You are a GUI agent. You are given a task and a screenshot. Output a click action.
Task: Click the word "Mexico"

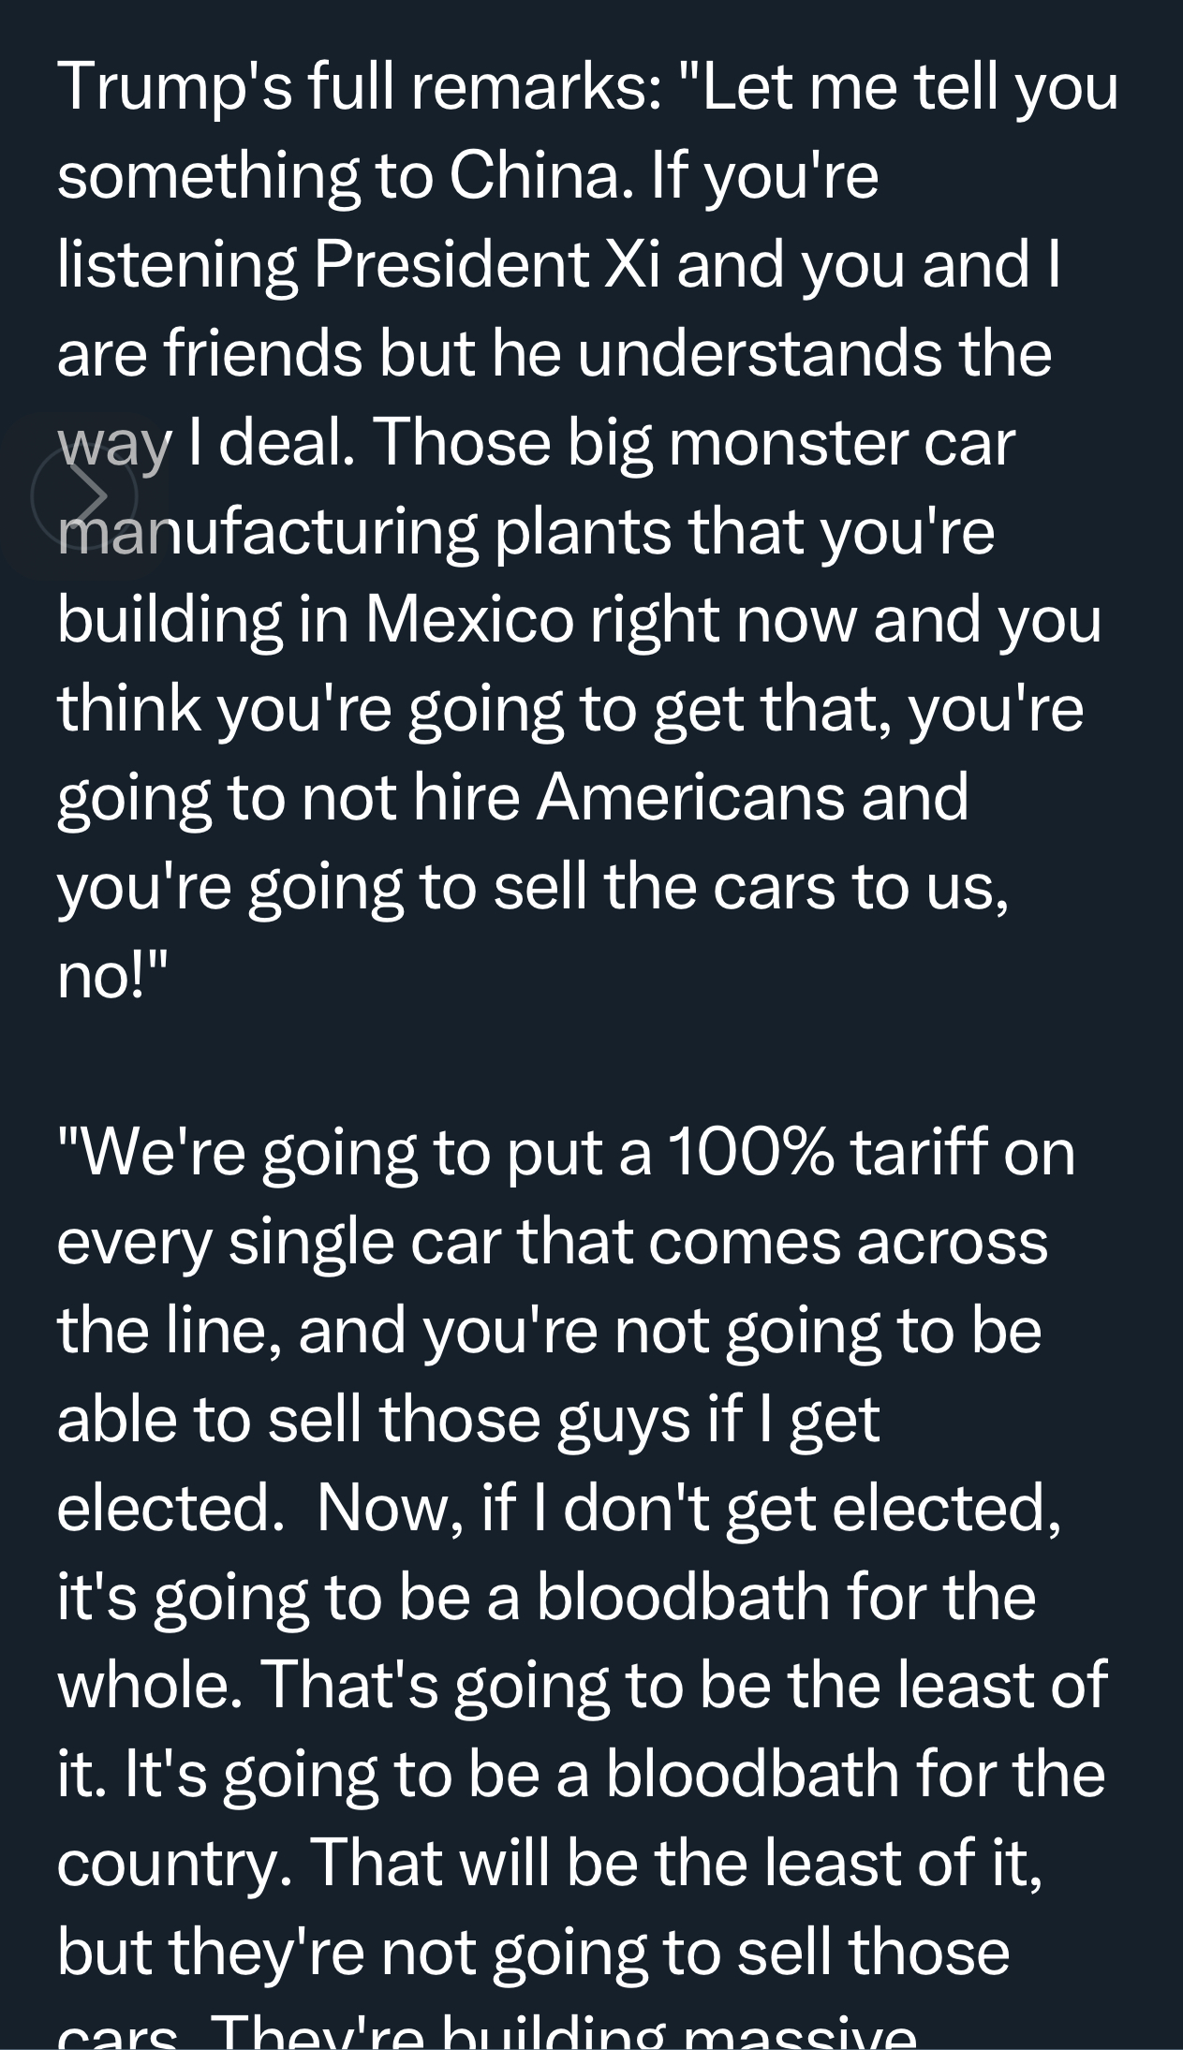[x=468, y=619]
